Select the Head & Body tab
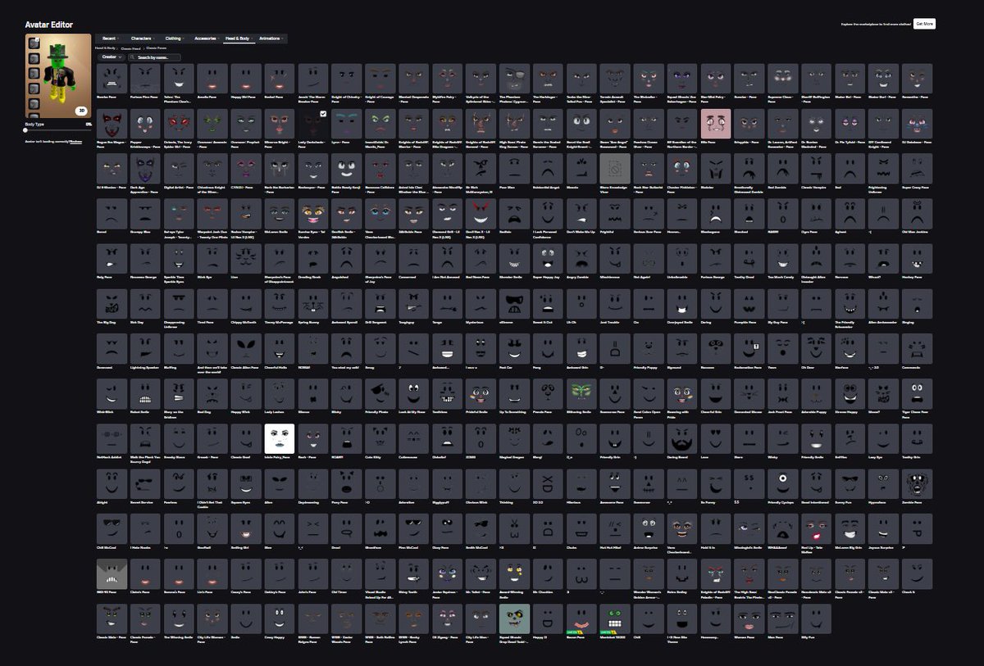984x666 pixels. 239,38
